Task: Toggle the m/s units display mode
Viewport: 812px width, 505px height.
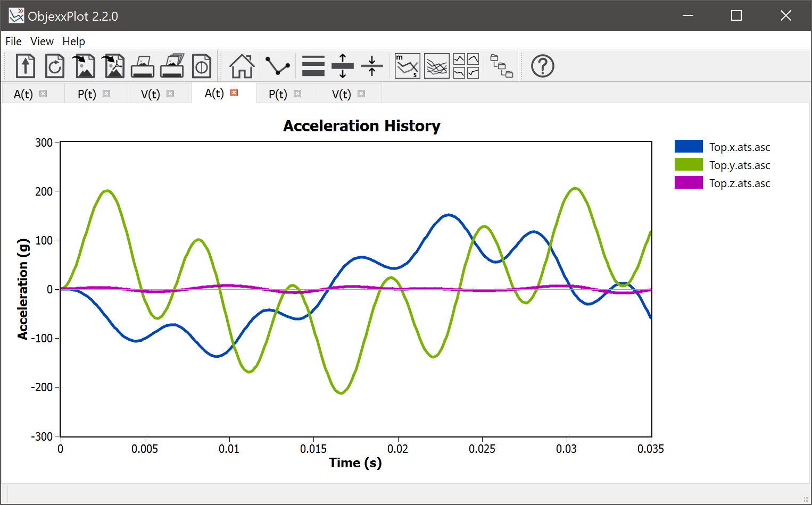Action: [x=407, y=65]
